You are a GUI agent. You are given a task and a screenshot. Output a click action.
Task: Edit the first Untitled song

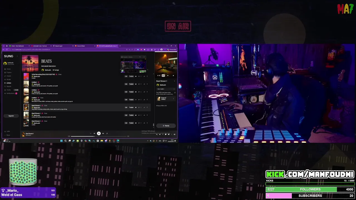(126, 84)
